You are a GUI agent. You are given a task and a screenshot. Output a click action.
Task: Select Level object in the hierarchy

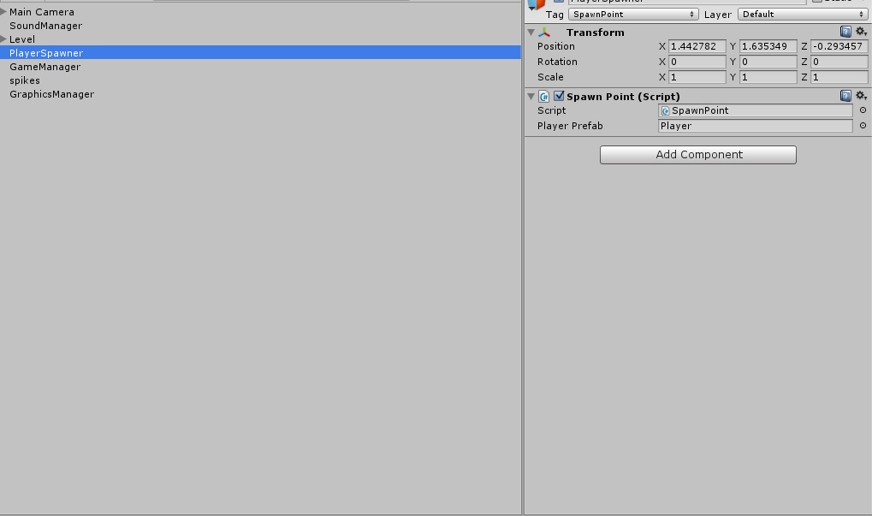point(22,39)
